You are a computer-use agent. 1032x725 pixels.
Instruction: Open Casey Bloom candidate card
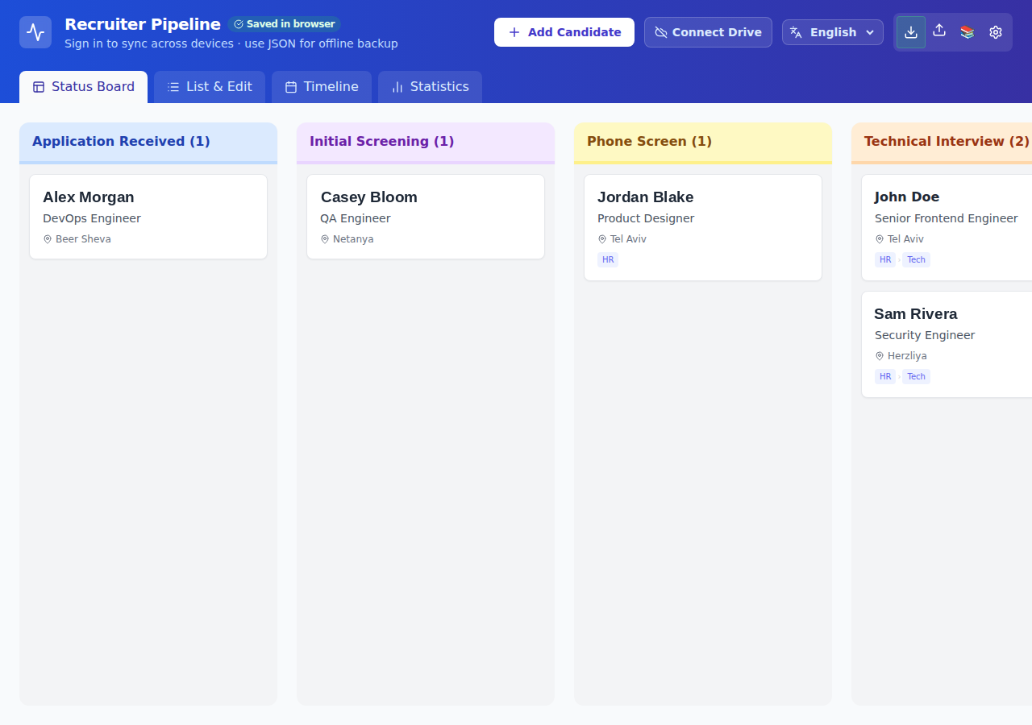426,217
